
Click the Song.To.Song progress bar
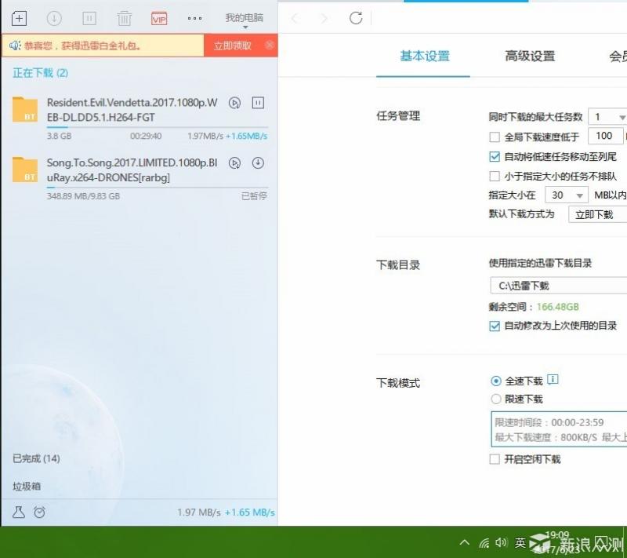158,187
